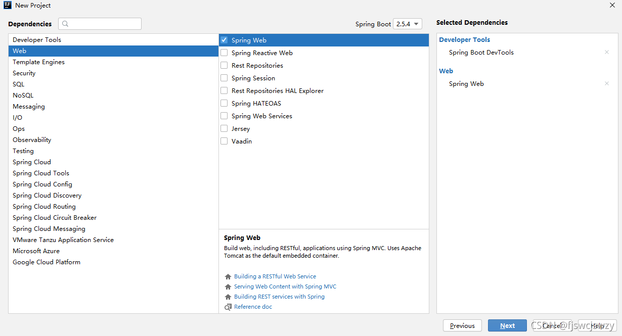This screenshot has height=336, width=622.
Task: Enable the Jersey checkbox
Action: [224, 128]
